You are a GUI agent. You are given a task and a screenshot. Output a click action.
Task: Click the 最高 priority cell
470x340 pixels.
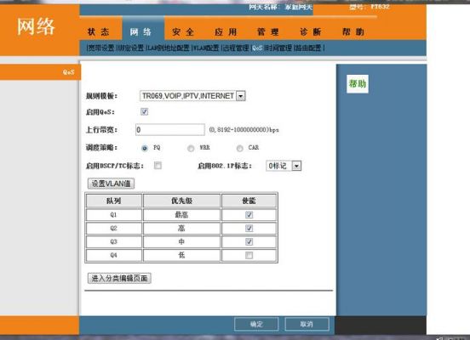(x=181, y=214)
